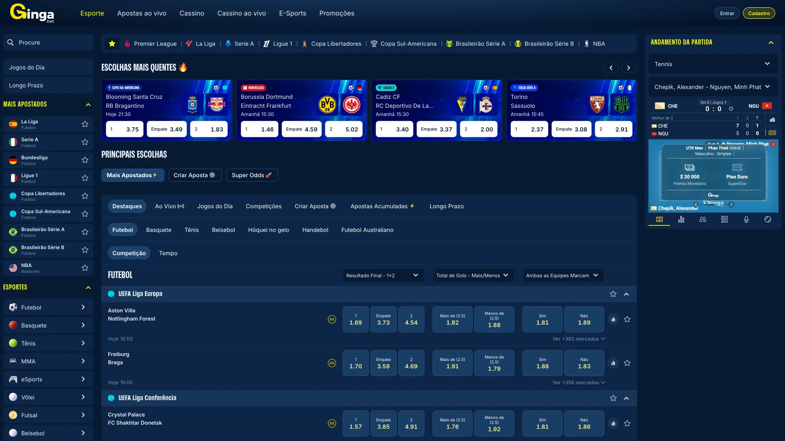The image size is (785, 441).
Task: Collapse Andamento da Partida panel
Action: click(771, 42)
